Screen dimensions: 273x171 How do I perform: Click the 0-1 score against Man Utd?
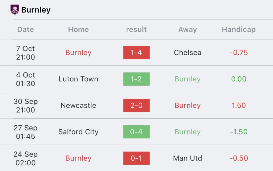click(x=136, y=158)
